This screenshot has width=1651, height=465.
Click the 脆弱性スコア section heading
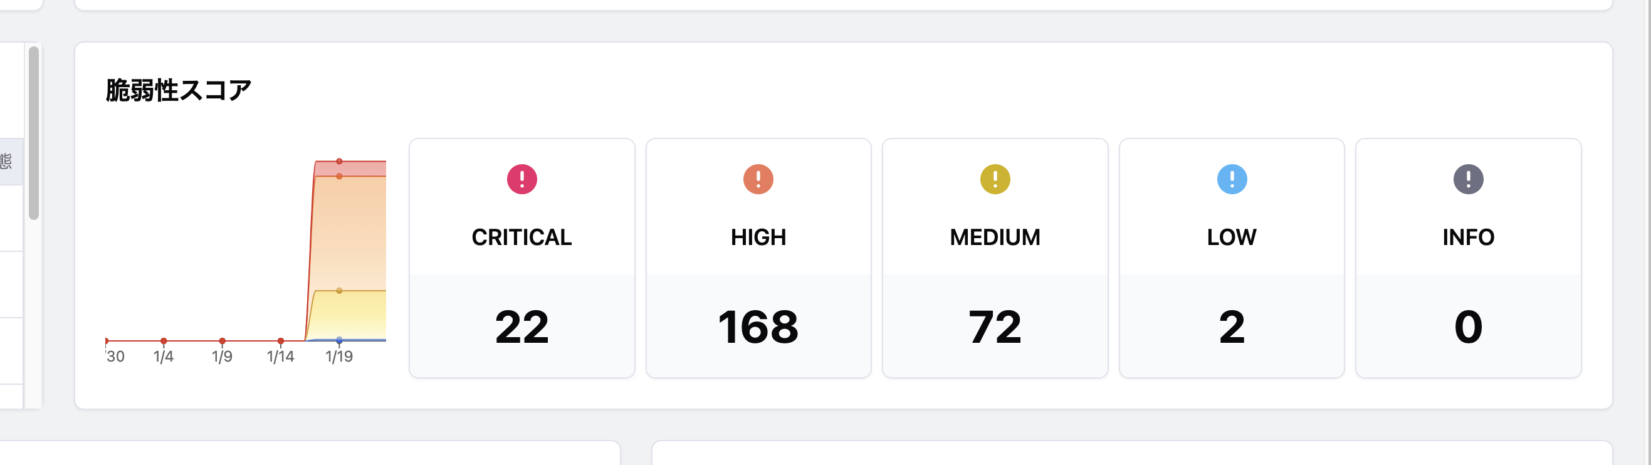tap(178, 90)
